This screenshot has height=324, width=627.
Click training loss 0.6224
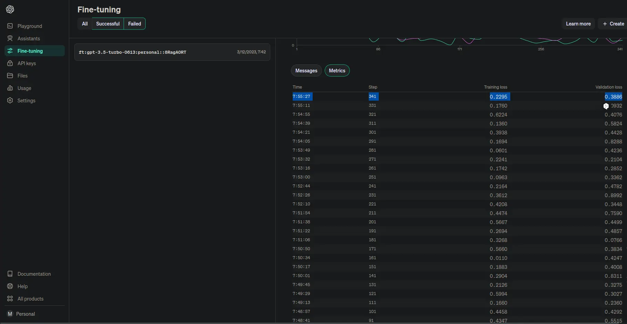(x=499, y=115)
